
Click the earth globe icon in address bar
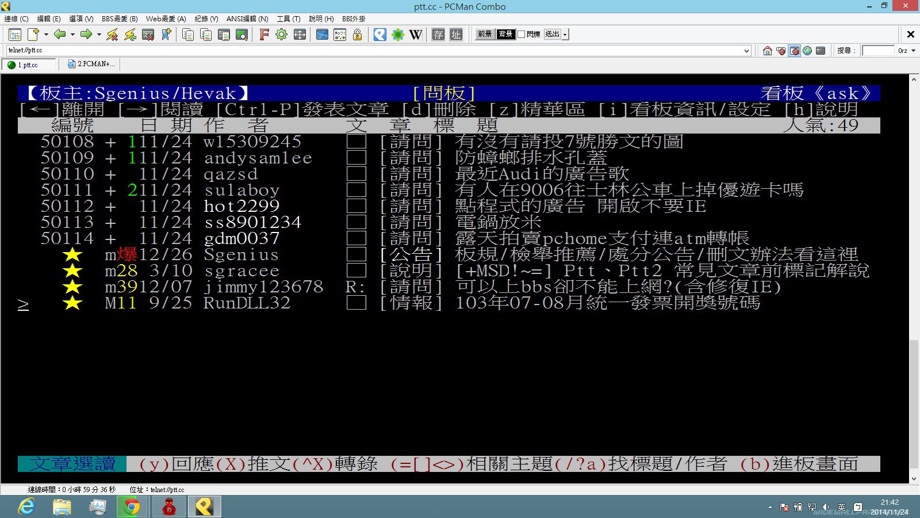click(807, 51)
